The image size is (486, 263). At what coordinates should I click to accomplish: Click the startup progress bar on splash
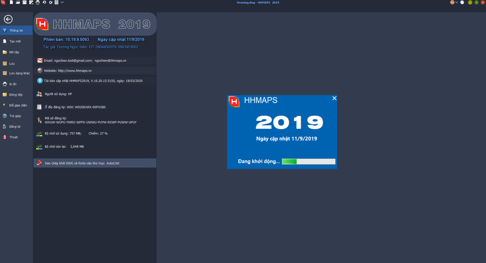tap(309, 161)
